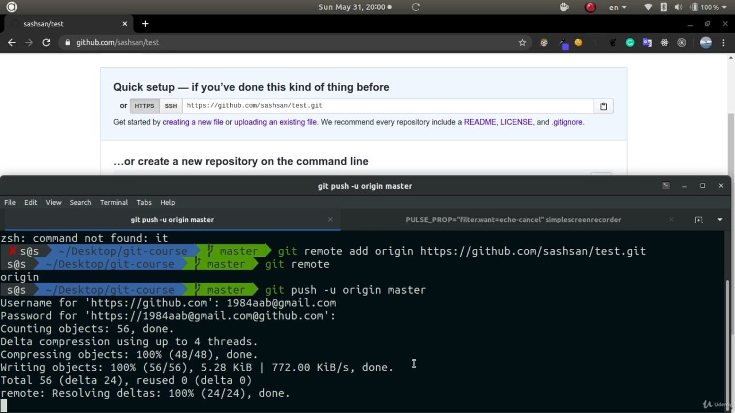735x413 pixels.
Task: Open the concentric circles extension
Action: tap(682, 42)
